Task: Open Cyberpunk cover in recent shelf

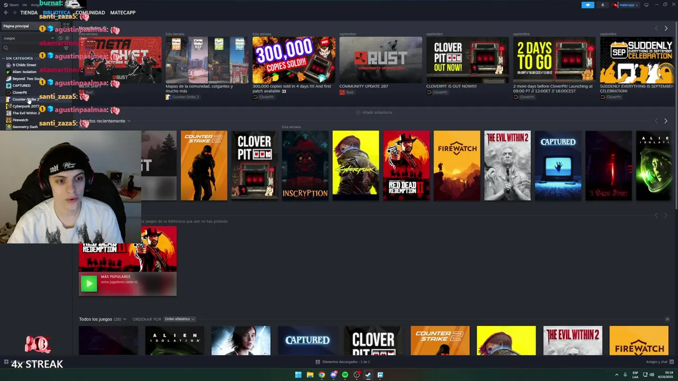Action: pyautogui.click(x=356, y=166)
